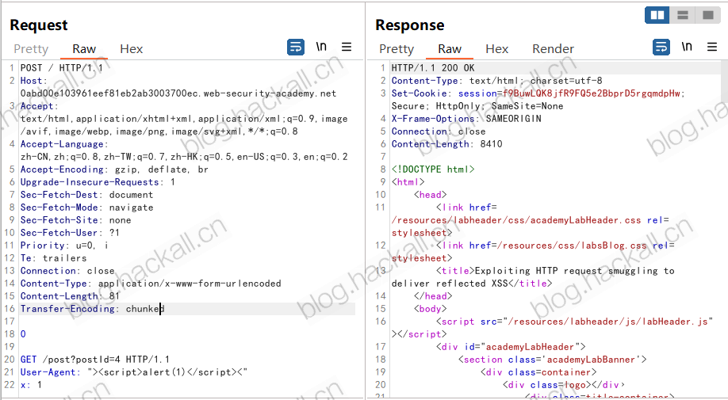Click 'Sec-Fetch-Dest: document' line

click(86, 195)
